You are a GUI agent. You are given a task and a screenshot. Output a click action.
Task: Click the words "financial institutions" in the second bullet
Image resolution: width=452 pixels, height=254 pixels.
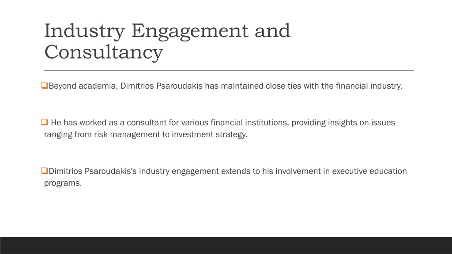[250, 123]
